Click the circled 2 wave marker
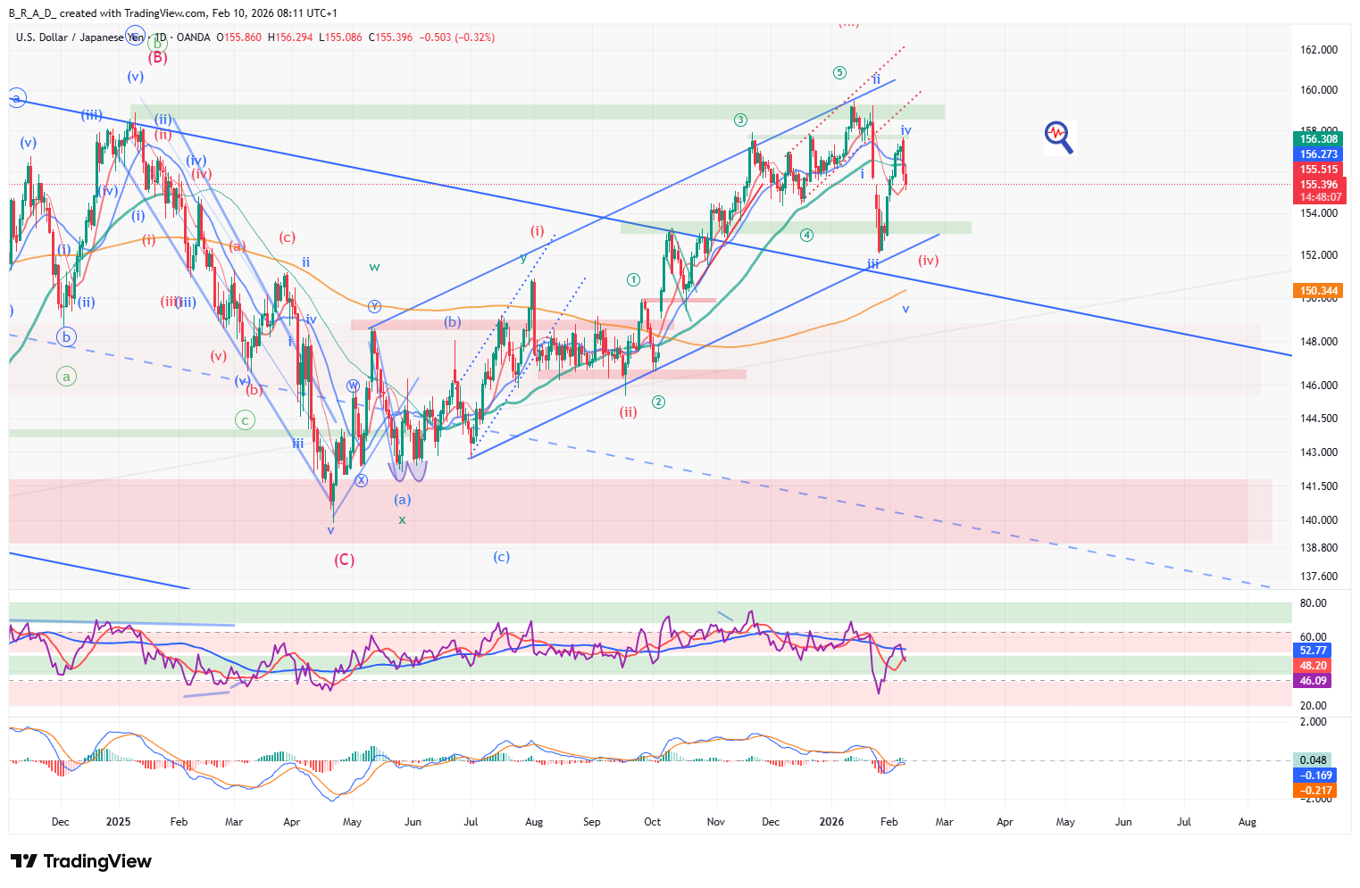Screen dimensions: 1360x888 click(658, 402)
